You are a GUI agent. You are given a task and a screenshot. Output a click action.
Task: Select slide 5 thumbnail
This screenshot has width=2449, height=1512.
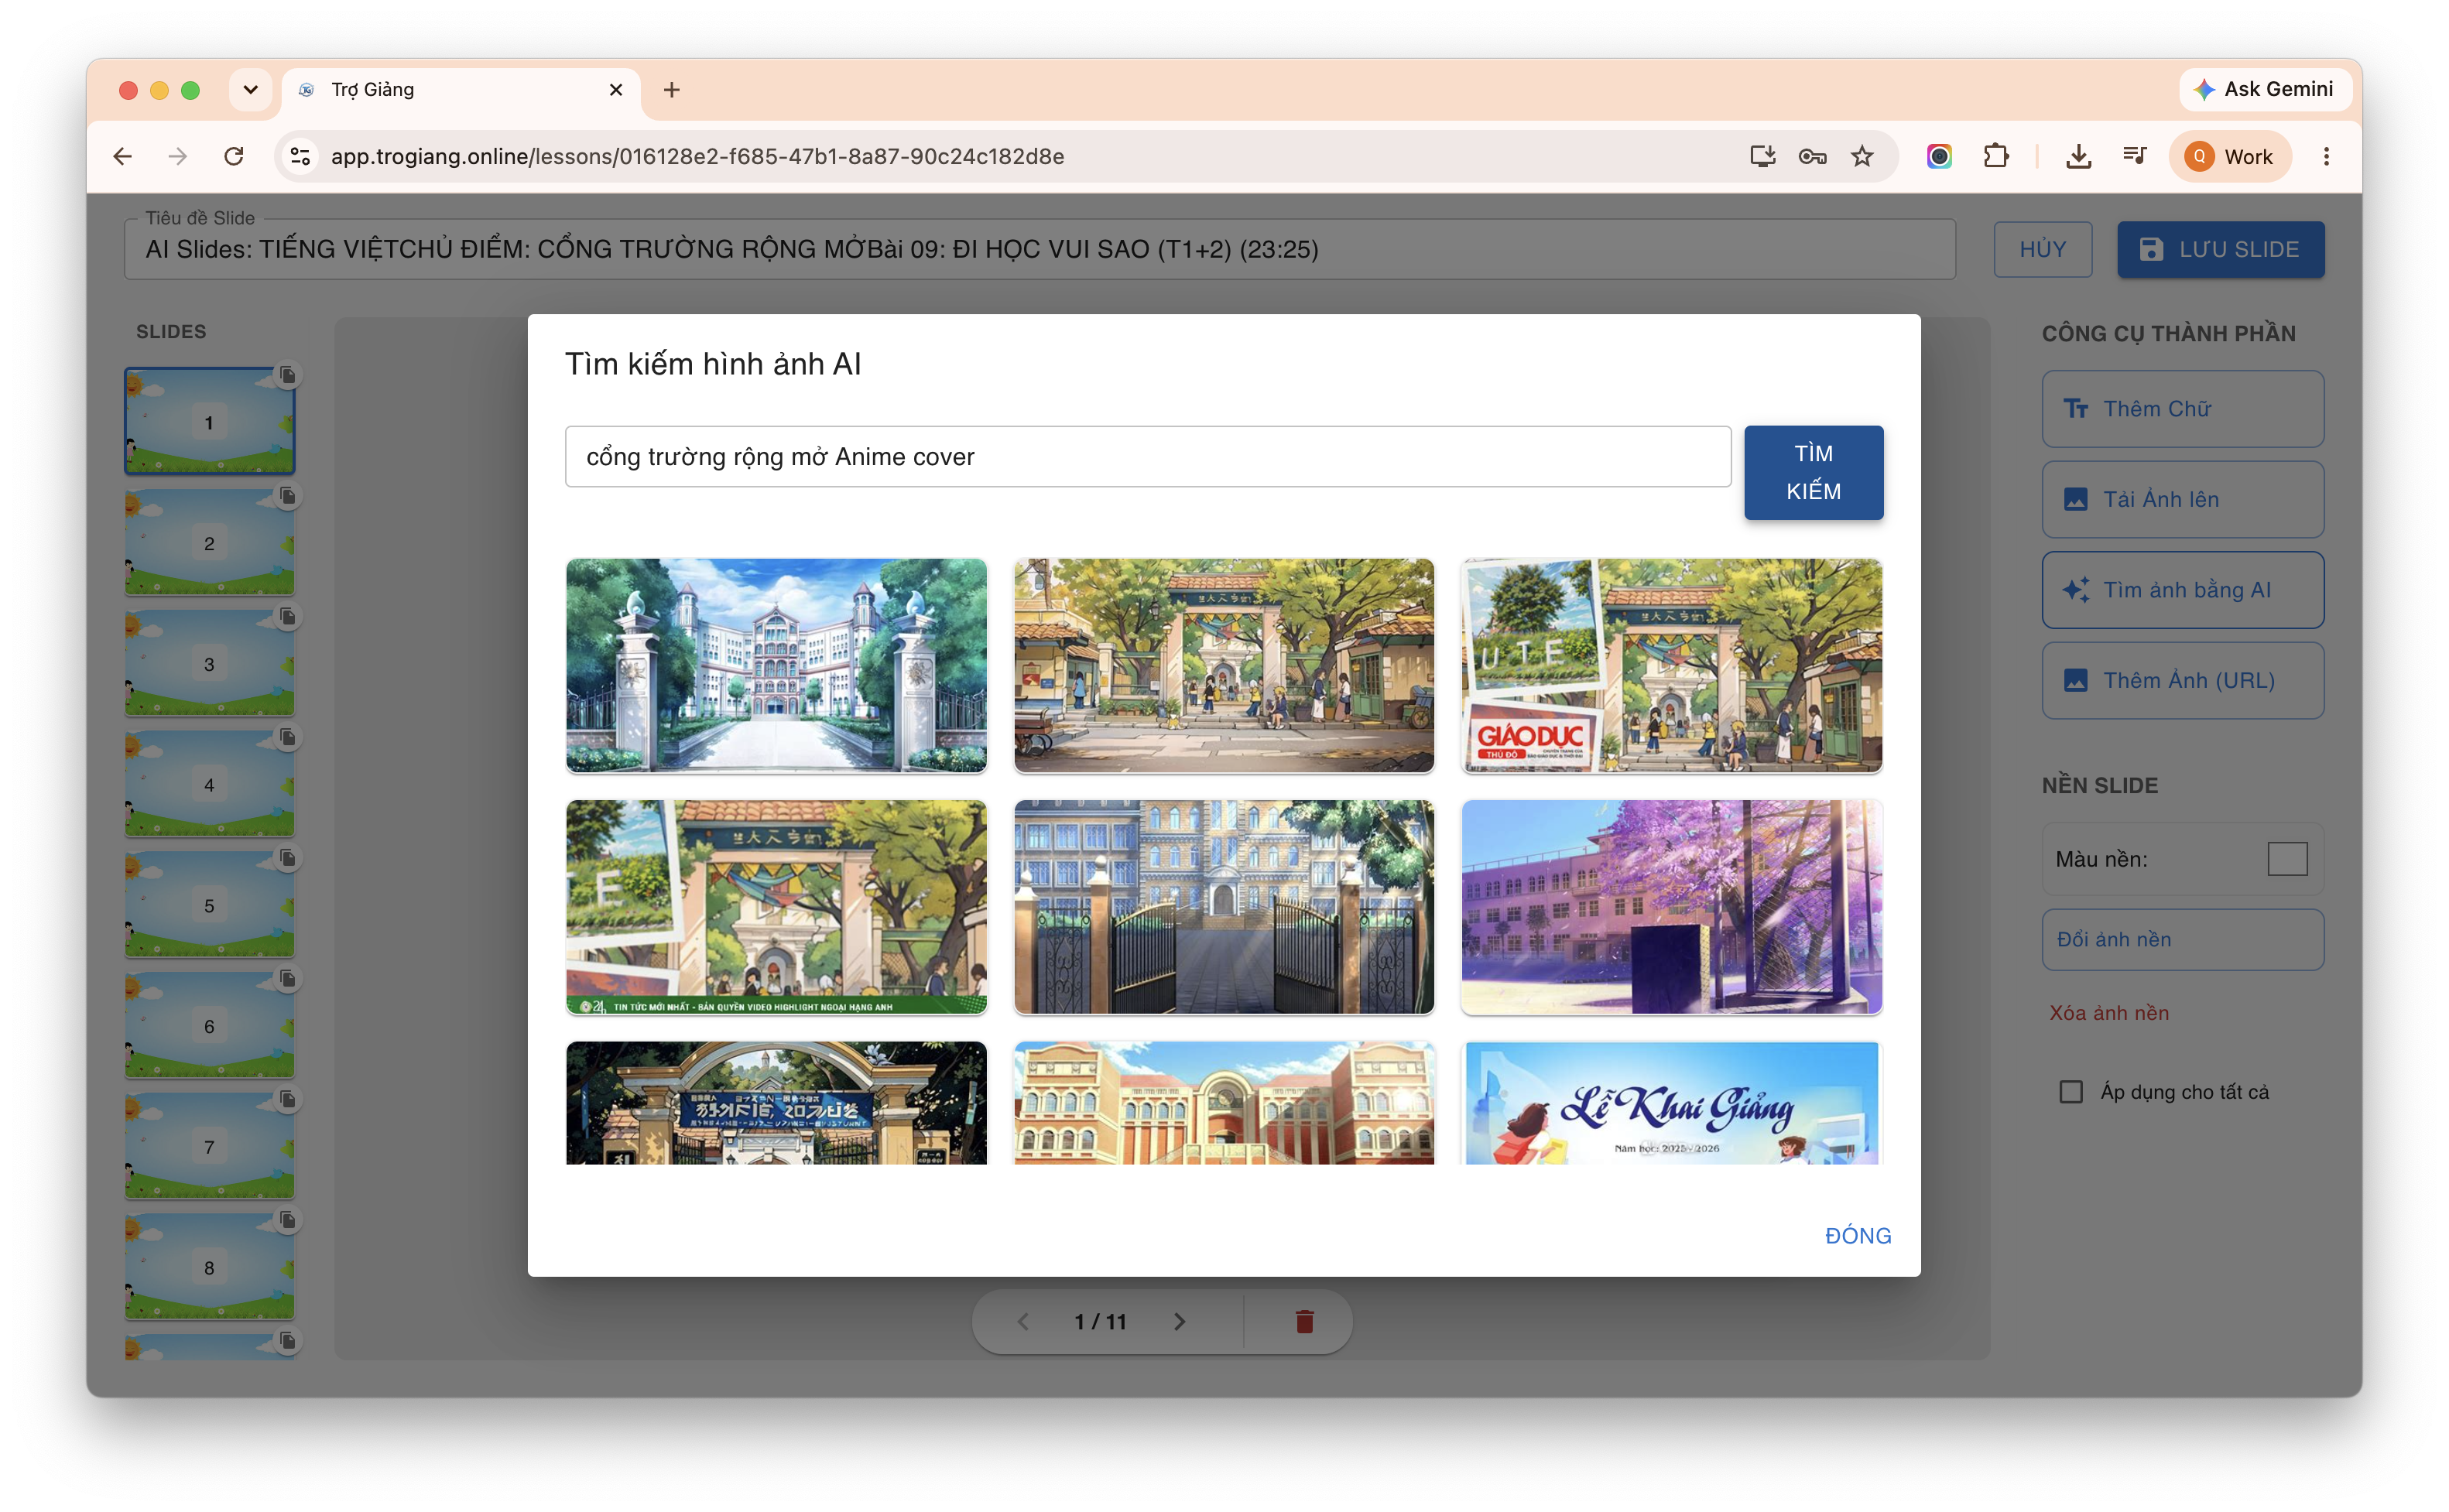coord(209,905)
